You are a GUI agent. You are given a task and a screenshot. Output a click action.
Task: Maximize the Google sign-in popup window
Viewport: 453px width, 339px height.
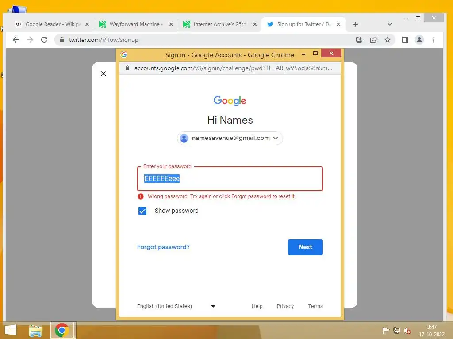coord(315,53)
